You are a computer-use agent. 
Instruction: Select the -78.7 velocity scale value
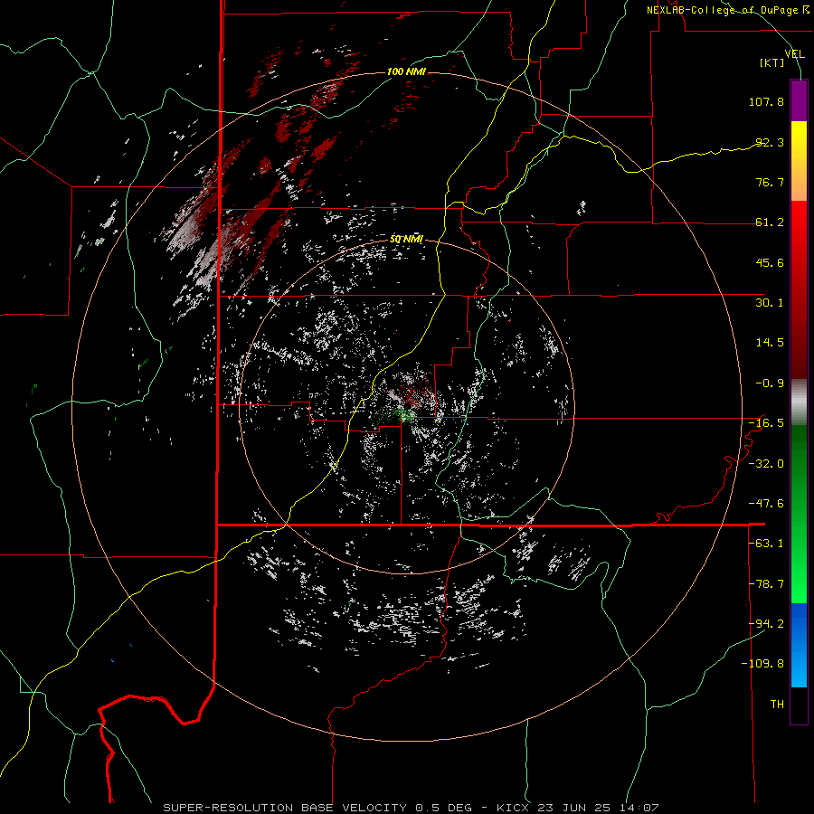766,584
